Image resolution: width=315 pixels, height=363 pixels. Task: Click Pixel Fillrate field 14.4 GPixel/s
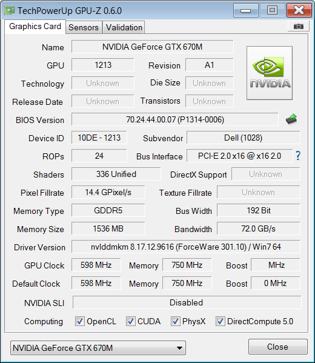tap(108, 192)
